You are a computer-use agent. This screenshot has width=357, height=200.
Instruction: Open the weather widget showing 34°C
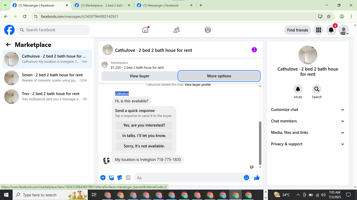pyautogui.click(x=282, y=195)
